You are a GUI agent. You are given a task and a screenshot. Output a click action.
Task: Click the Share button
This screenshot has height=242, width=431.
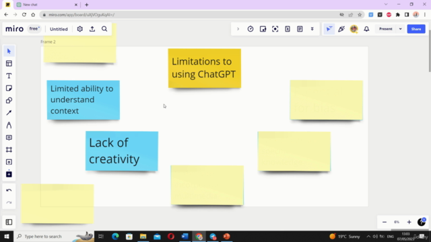[416, 29]
